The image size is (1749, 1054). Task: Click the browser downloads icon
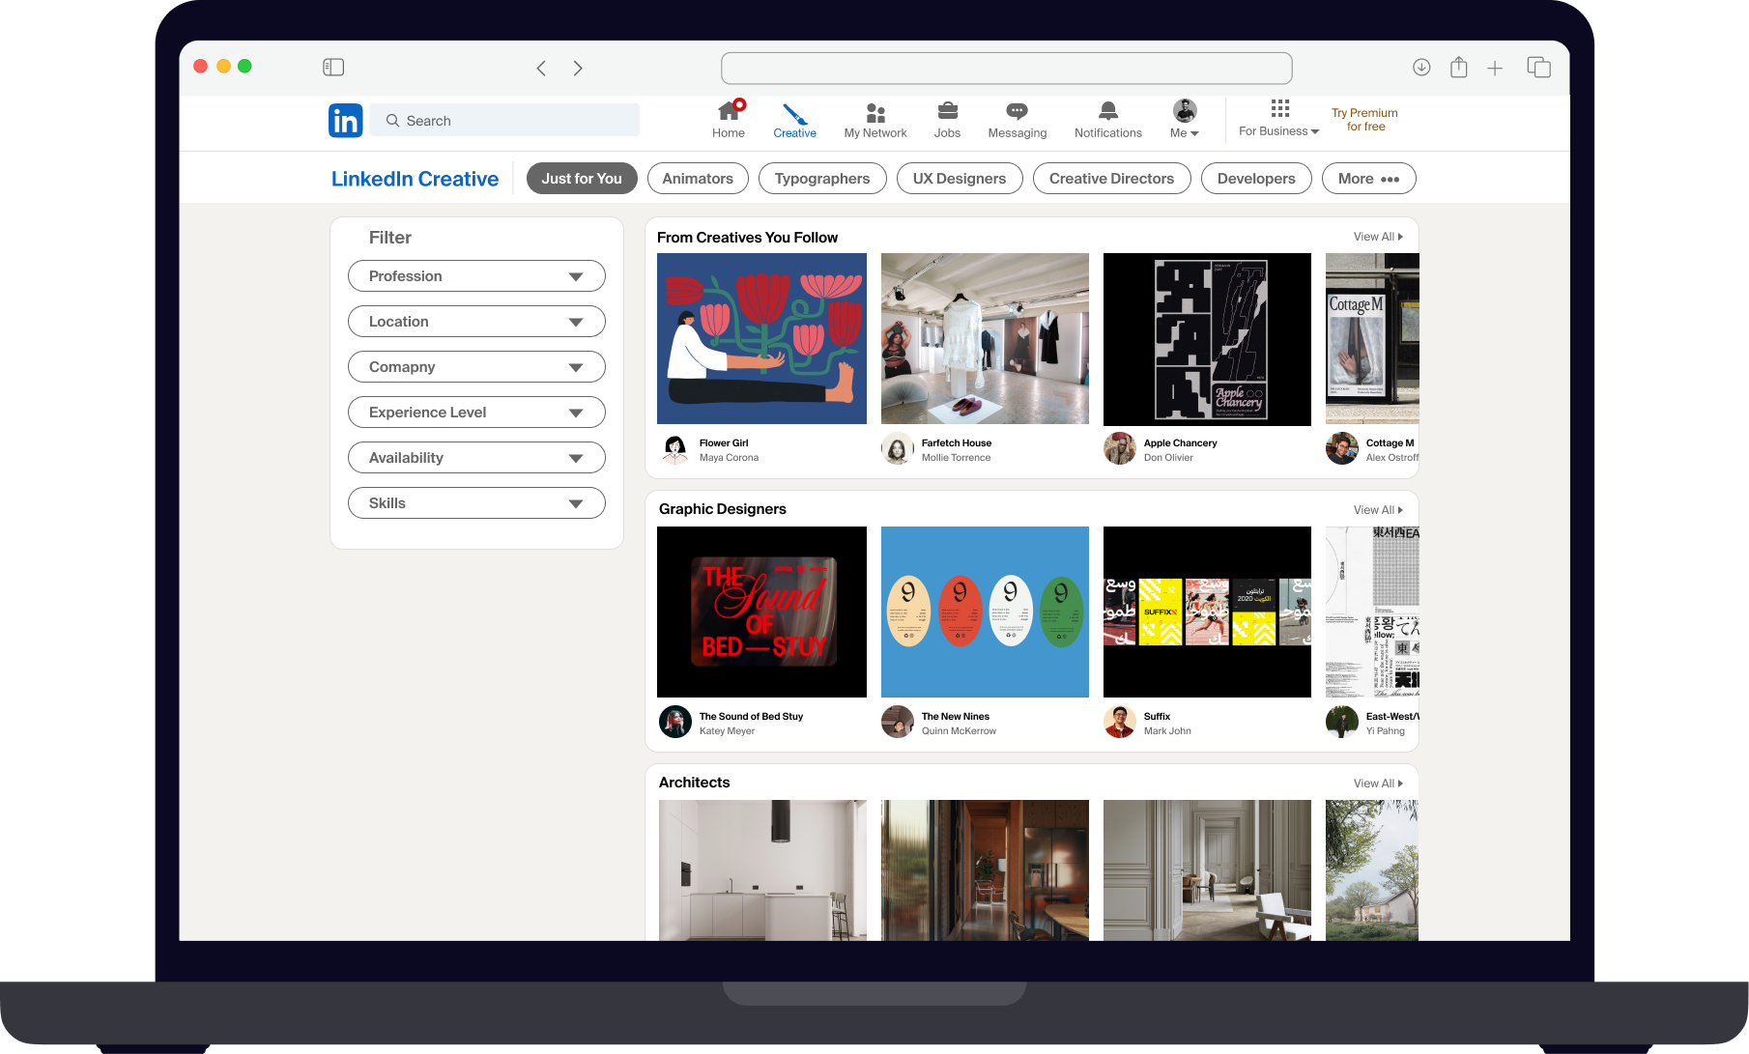[x=1421, y=67]
